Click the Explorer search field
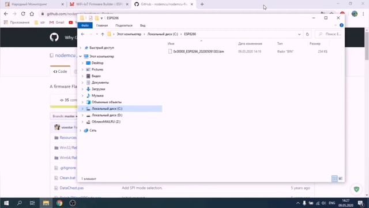The width and height of the screenshot is (369, 208). 329,34
